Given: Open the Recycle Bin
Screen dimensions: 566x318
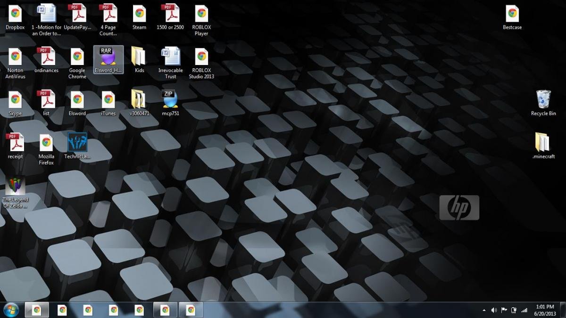Looking at the screenshot, I should tap(543, 104).
